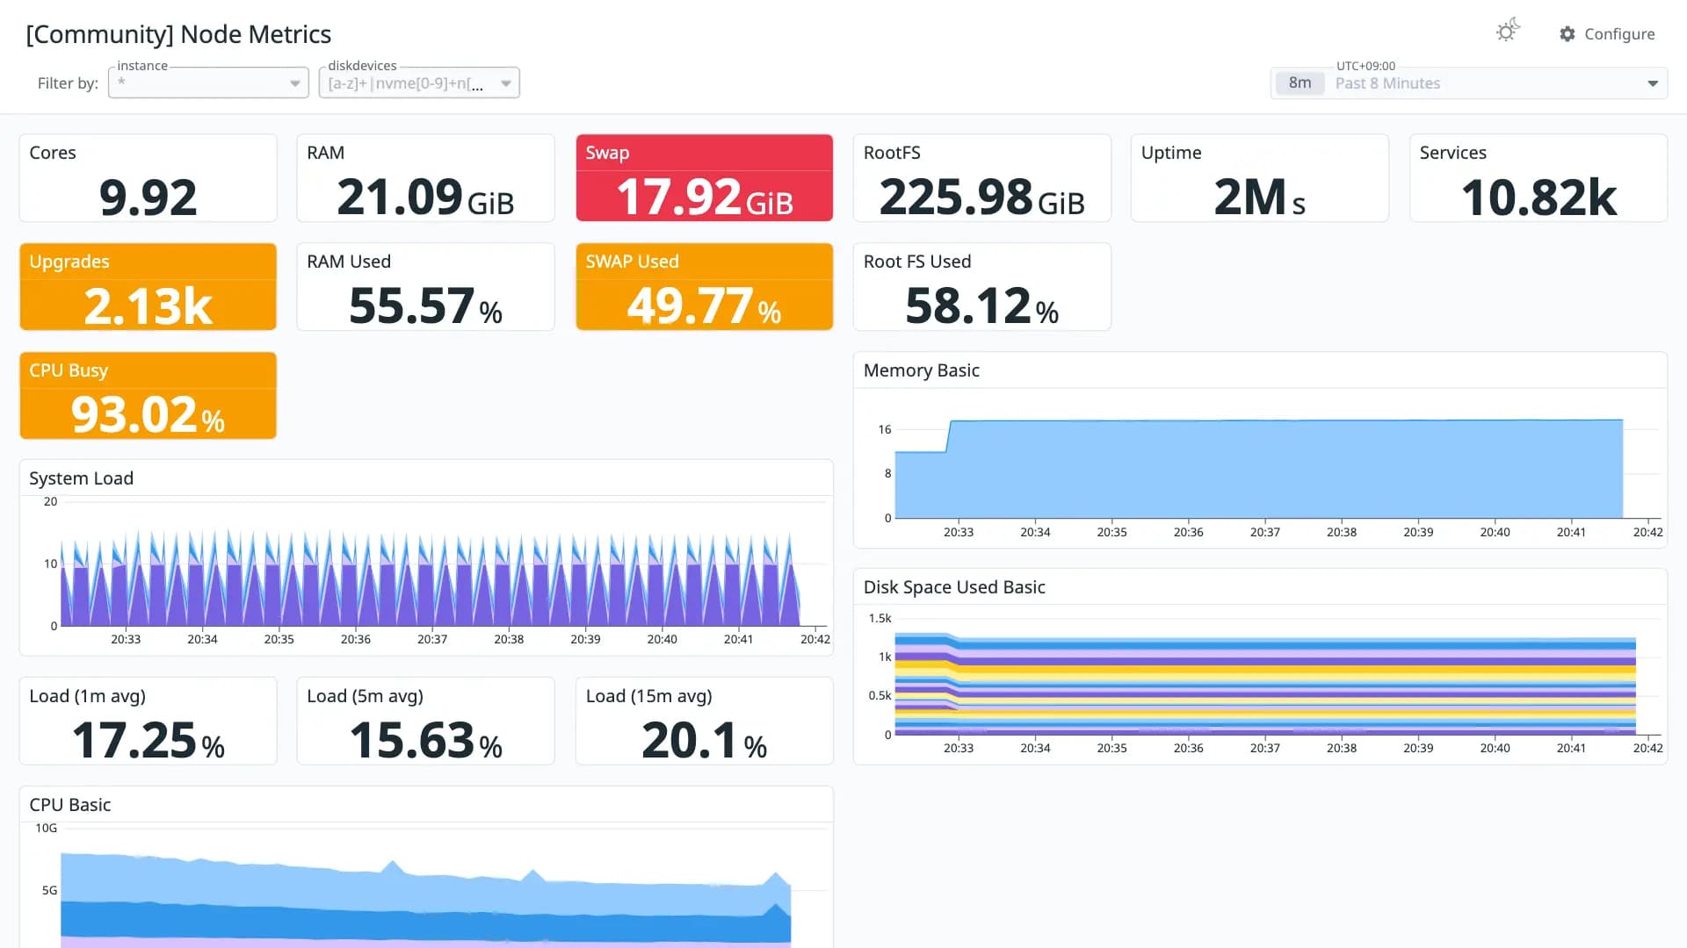
Task: Click the dashboard title [Community] Node Metrics
Action: (x=178, y=34)
